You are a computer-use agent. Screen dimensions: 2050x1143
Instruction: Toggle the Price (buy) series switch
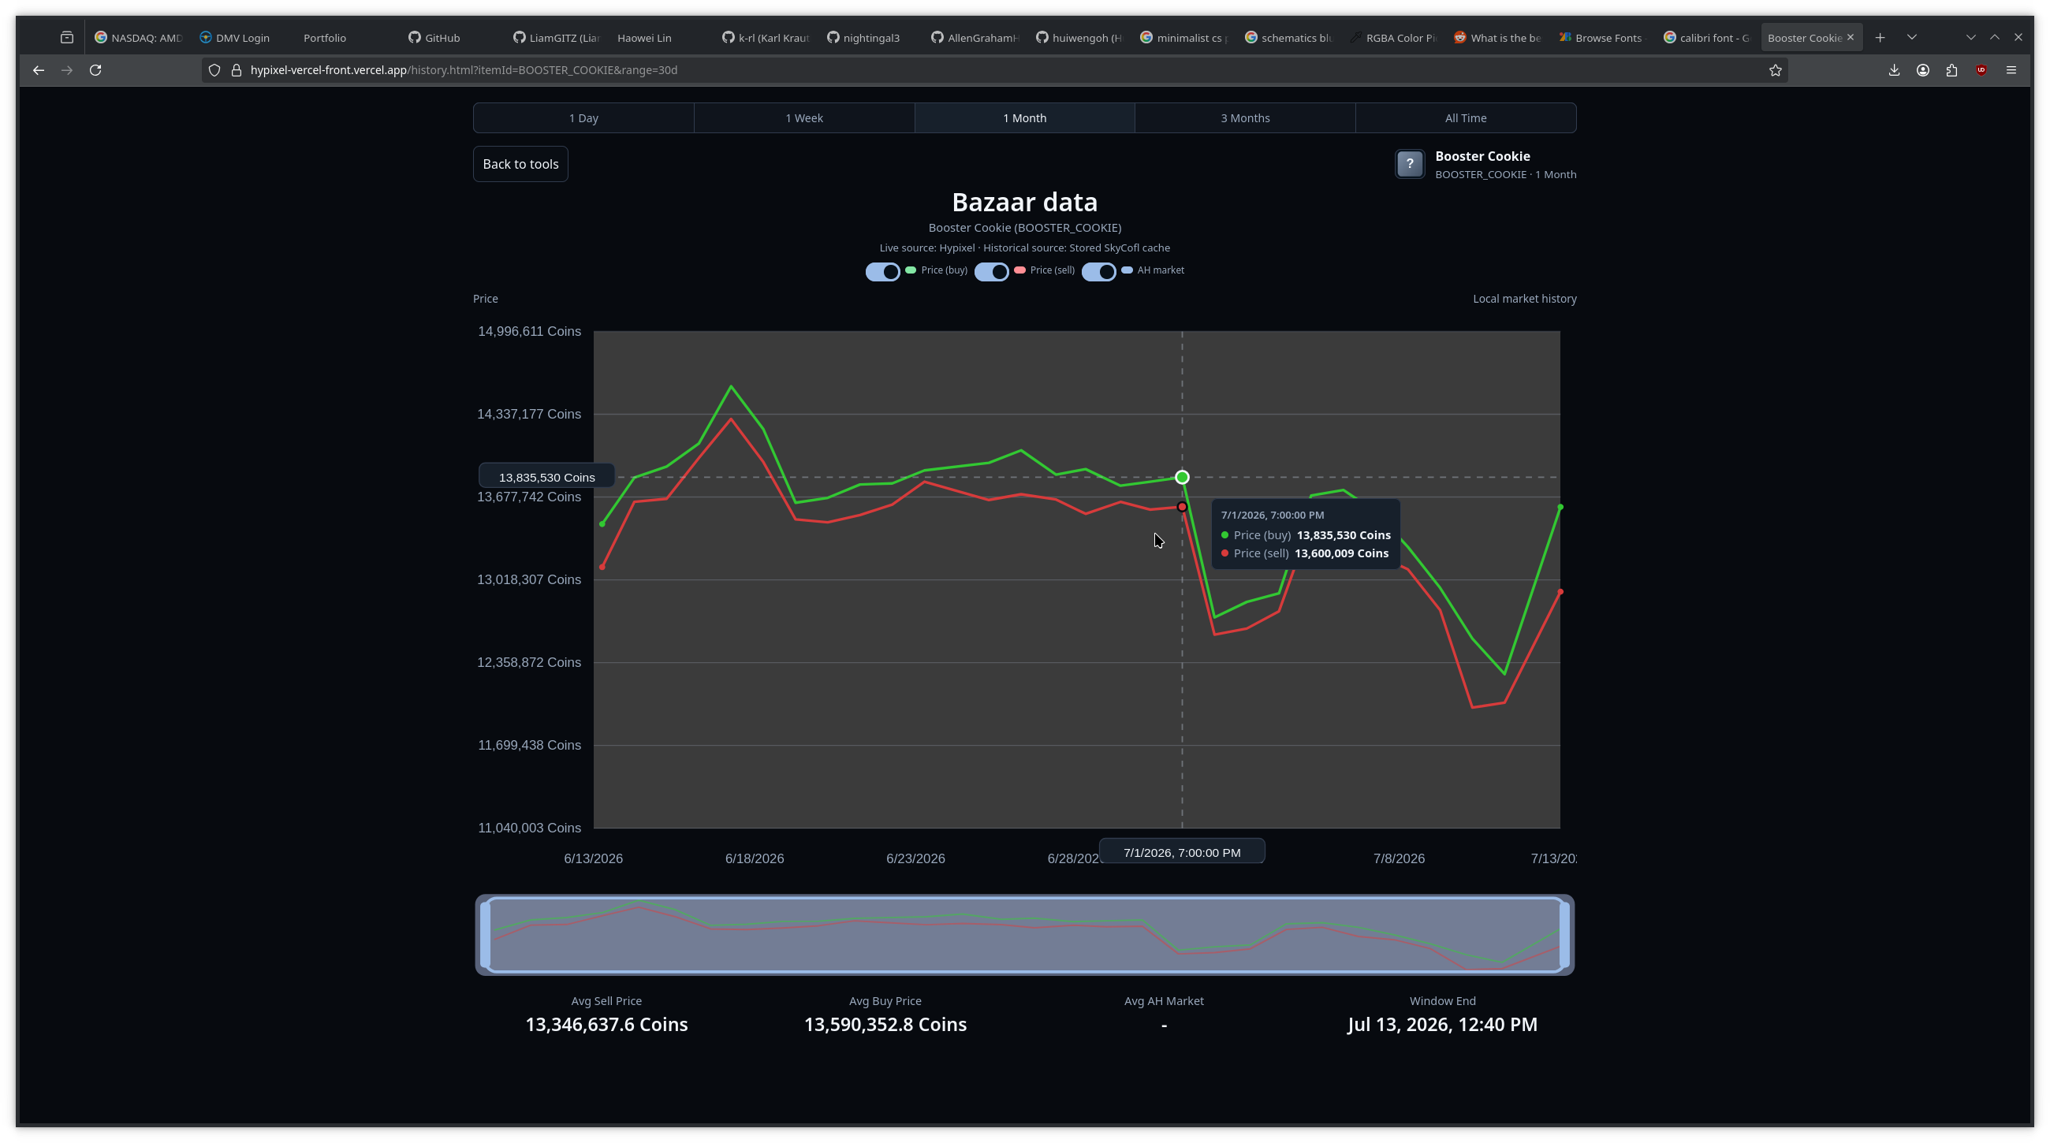[x=882, y=272]
